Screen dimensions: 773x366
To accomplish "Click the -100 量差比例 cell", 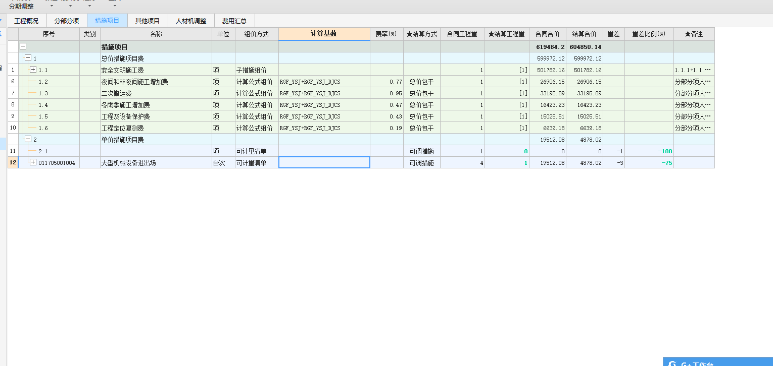I will point(649,151).
